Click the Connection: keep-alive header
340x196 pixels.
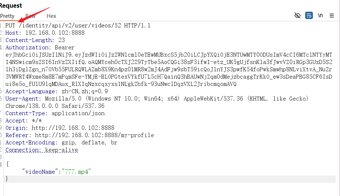(x=42, y=150)
